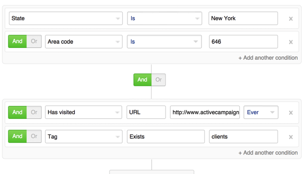
Task: Delete the Tag condition row
Action: [291, 137]
